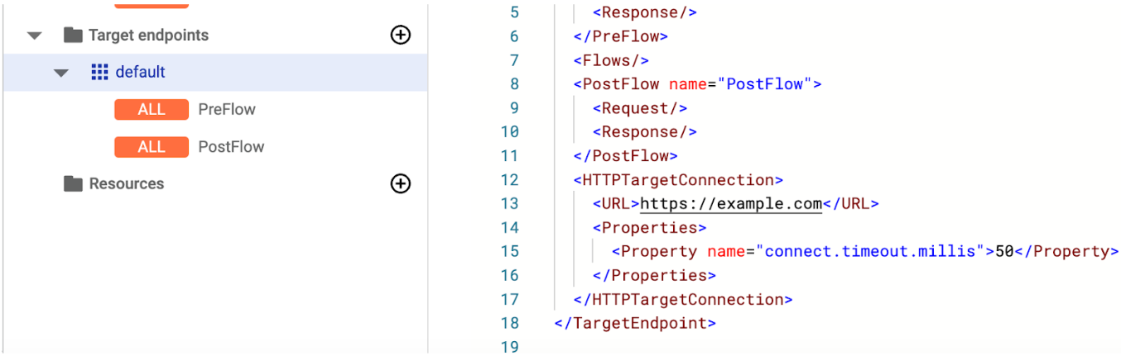The height and width of the screenshot is (356, 1121).
Task: Open the PreFlow item
Action: pos(227,110)
